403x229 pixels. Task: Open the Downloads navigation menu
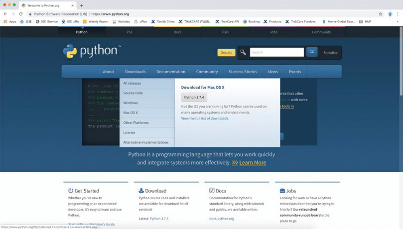[135, 72]
